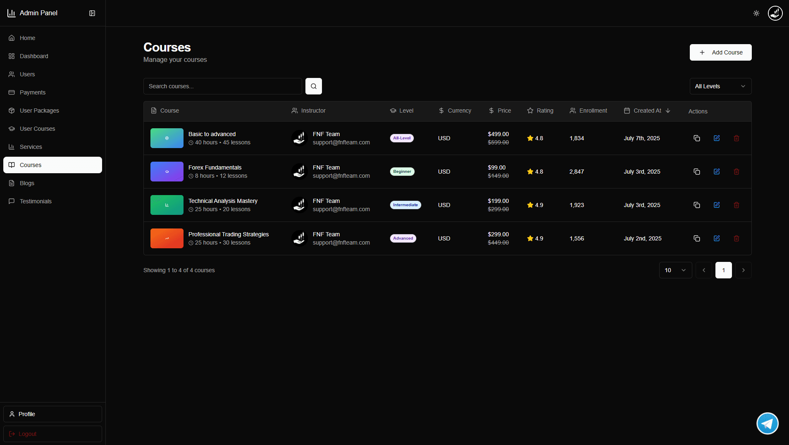Go to Home in sidebar
The width and height of the screenshot is (789, 445).
point(52,38)
